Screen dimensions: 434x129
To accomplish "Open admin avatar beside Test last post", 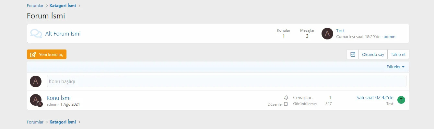I will point(327,33).
